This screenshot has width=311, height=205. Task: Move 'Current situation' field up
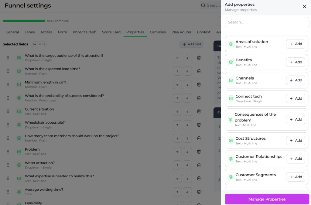click(177, 111)
